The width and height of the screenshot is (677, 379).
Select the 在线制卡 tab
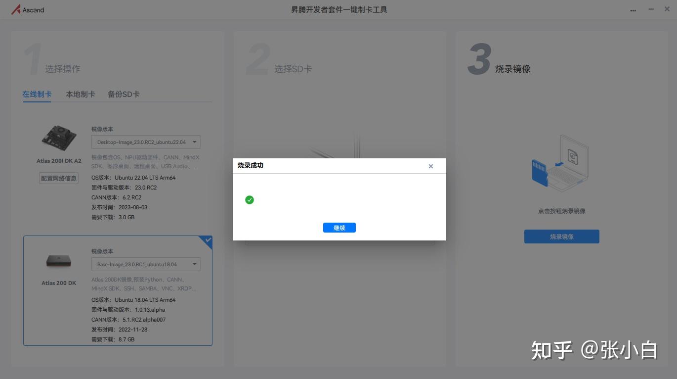click(x=37, y=94)
